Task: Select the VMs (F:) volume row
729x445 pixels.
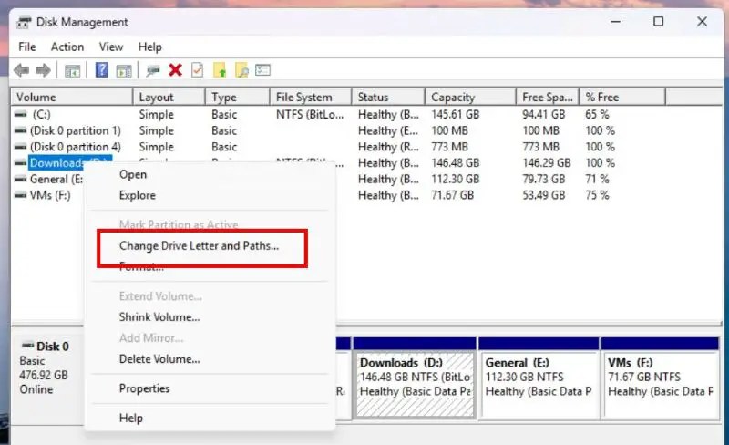Action: (x=50, y=195)
